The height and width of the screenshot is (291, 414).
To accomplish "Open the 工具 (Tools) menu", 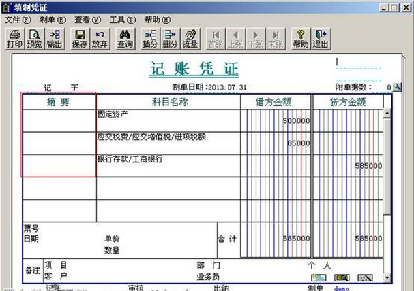I will coord(122,20).
